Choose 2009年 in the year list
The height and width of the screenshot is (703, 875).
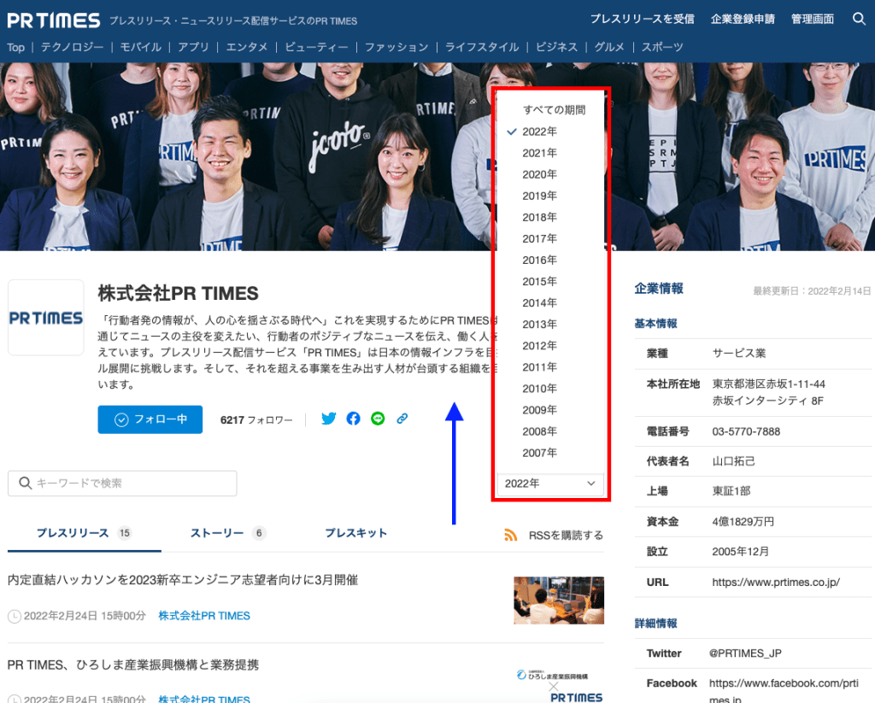click(540, 410)
